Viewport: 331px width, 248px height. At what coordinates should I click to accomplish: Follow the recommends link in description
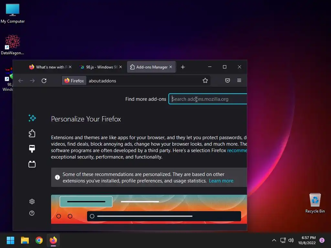tap(237, 150)
